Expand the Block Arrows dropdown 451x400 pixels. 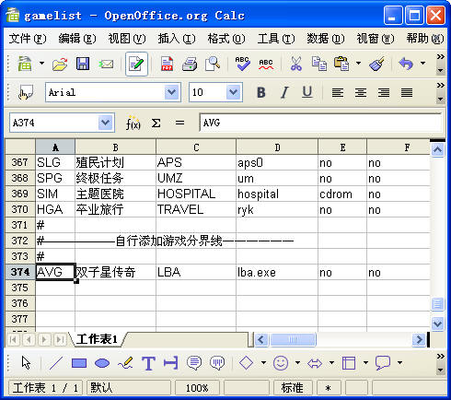point(331,363)
